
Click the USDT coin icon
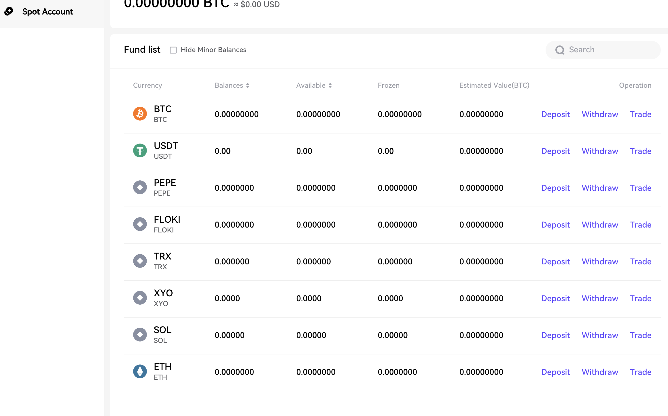(x=140, y=151)
